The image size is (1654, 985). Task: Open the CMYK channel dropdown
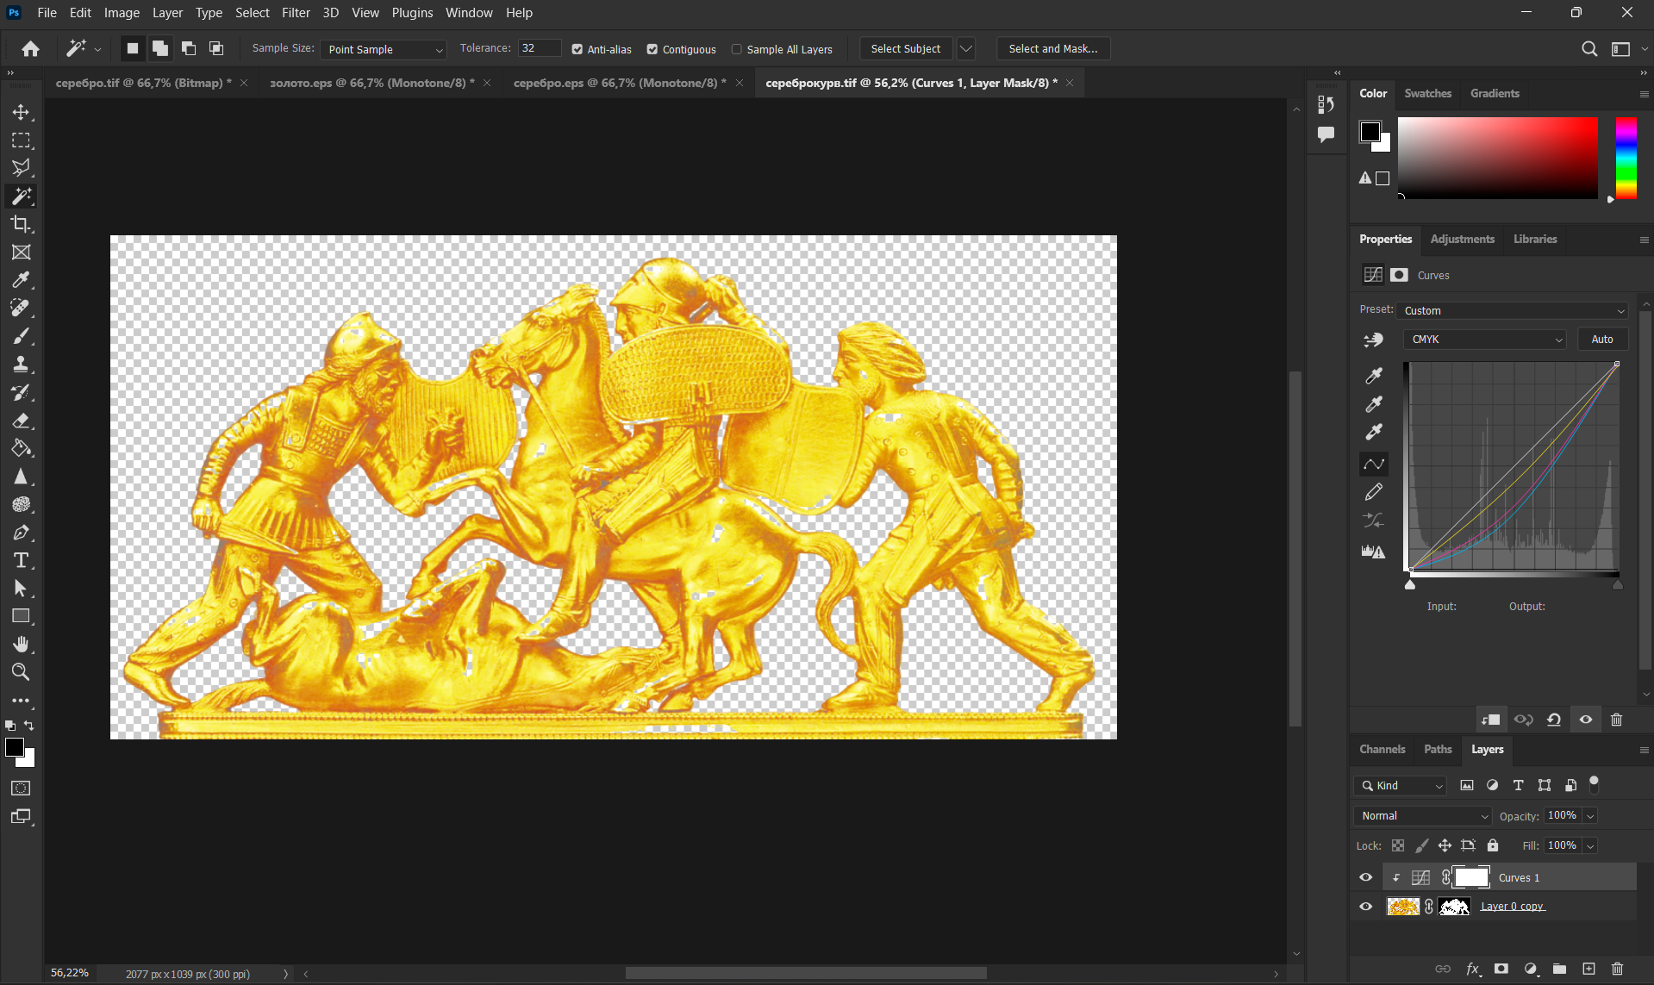pyautogui.click(x=1485, y=340)
